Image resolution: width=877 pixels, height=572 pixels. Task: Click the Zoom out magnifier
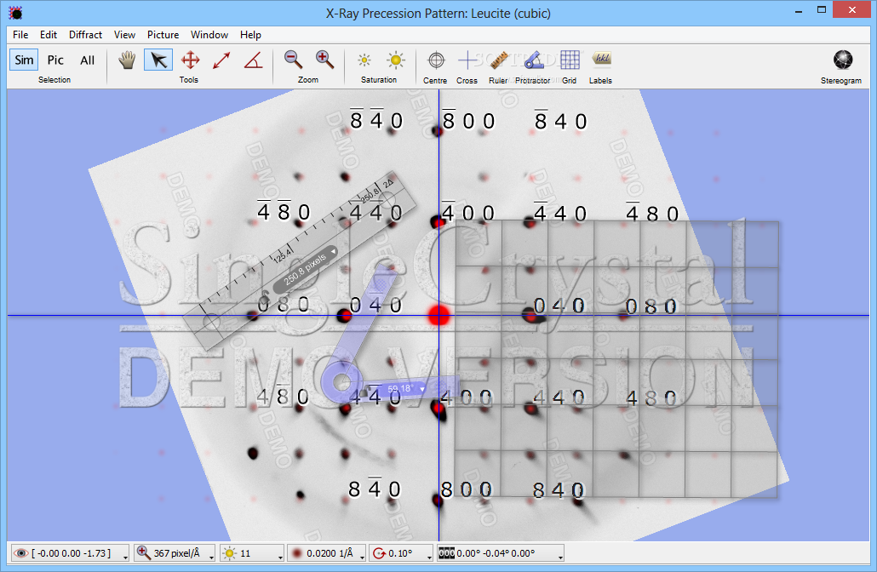pyautogui.click(x=293, y=60)
